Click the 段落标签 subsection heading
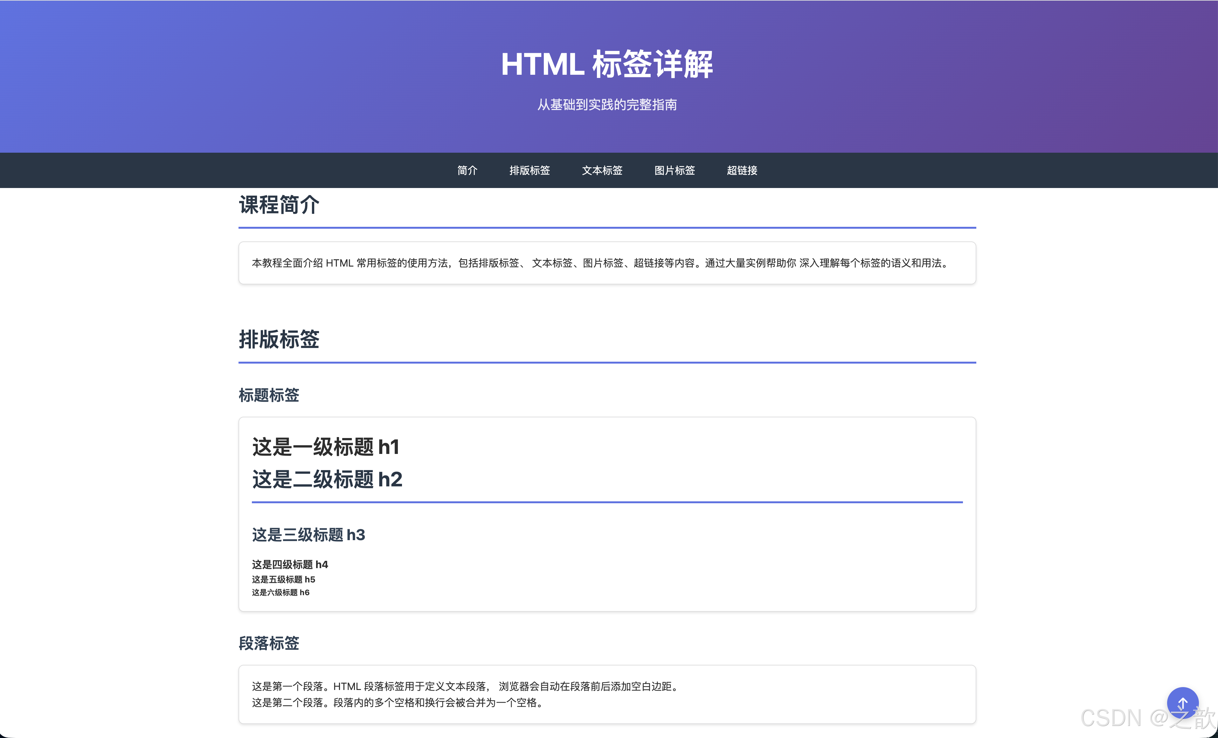Screen dimensions: 1218x738 click(269, 644)
